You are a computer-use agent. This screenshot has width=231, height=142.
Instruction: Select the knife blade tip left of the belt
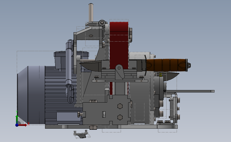click(x=90, y=66)
